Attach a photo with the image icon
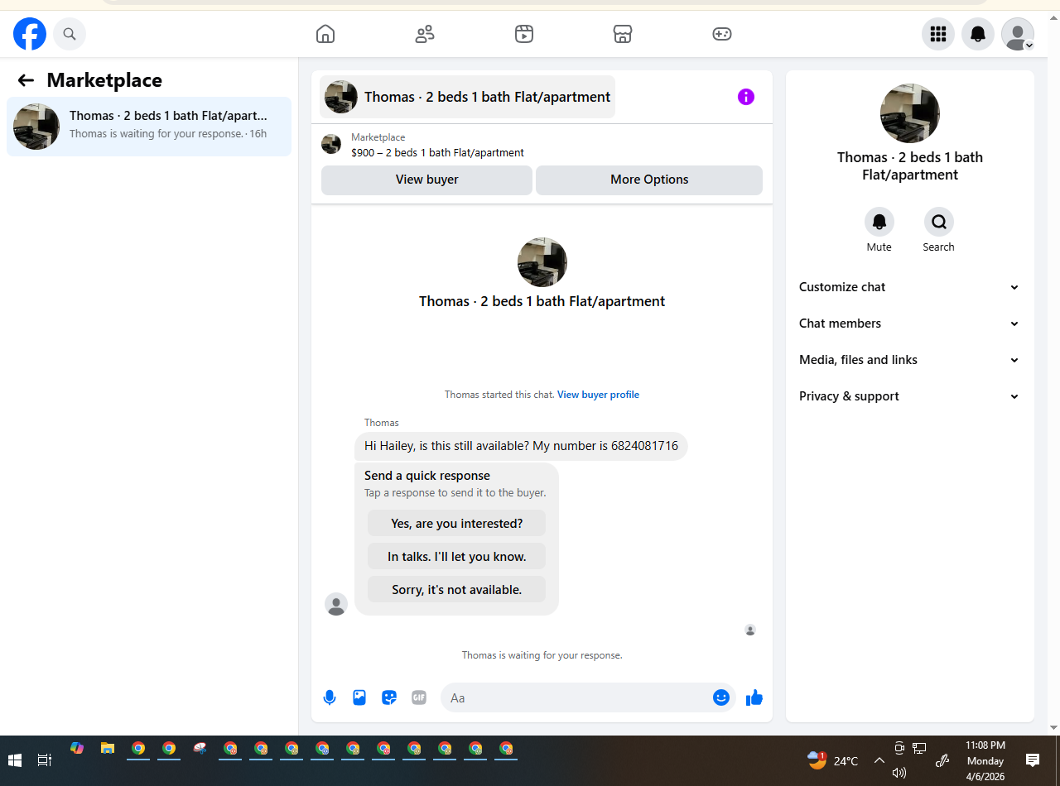Screen dimensions: 1060x786 pyautogui.click(x=359, y=697)
